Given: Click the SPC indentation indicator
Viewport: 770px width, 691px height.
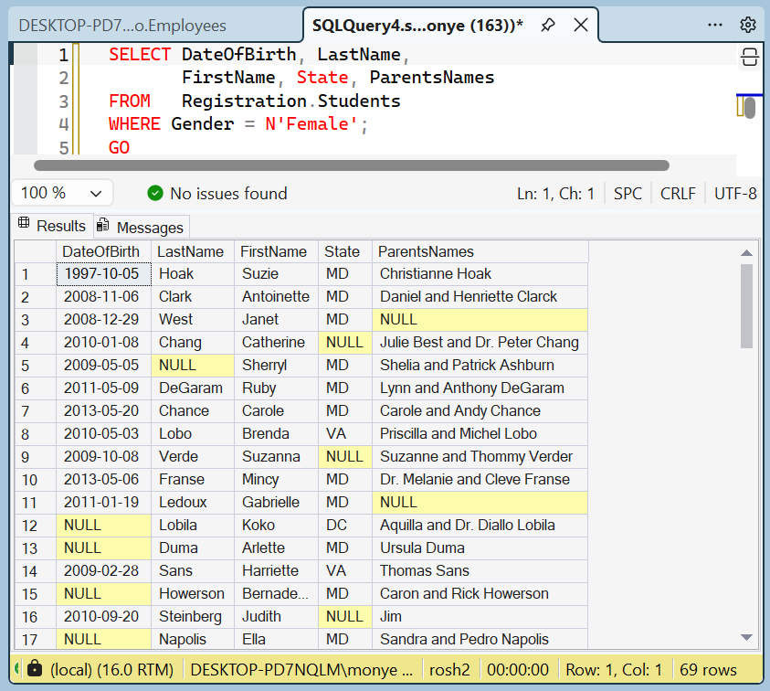Looking at the screenshot, I should [x=628, y=194].
